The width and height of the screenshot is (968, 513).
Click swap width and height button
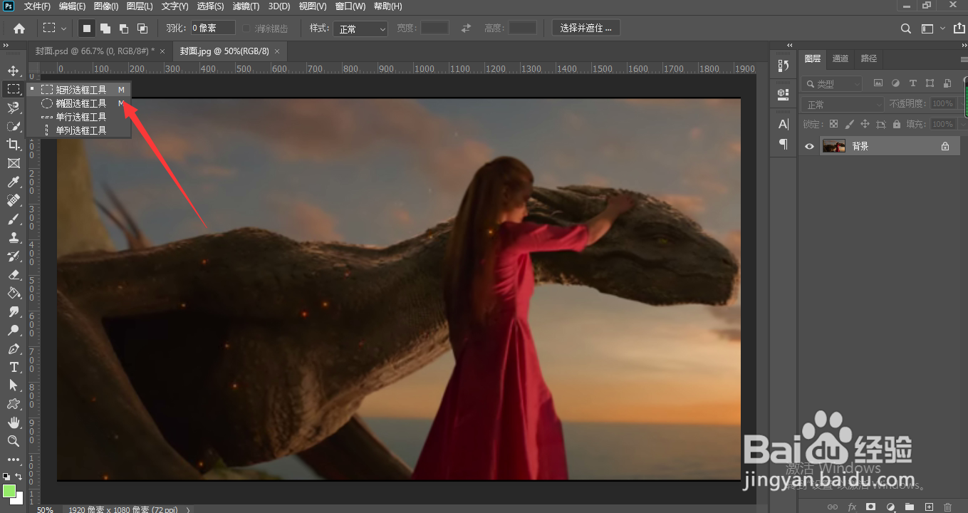click(466, 28)
